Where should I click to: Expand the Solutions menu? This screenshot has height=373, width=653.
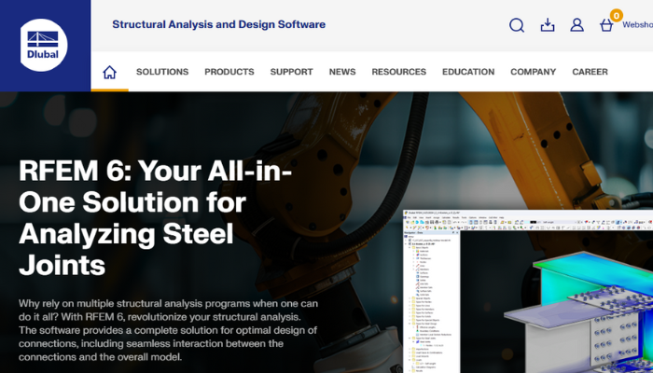162,72
